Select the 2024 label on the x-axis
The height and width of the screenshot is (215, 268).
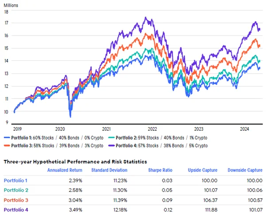click(x=243, y=129)
